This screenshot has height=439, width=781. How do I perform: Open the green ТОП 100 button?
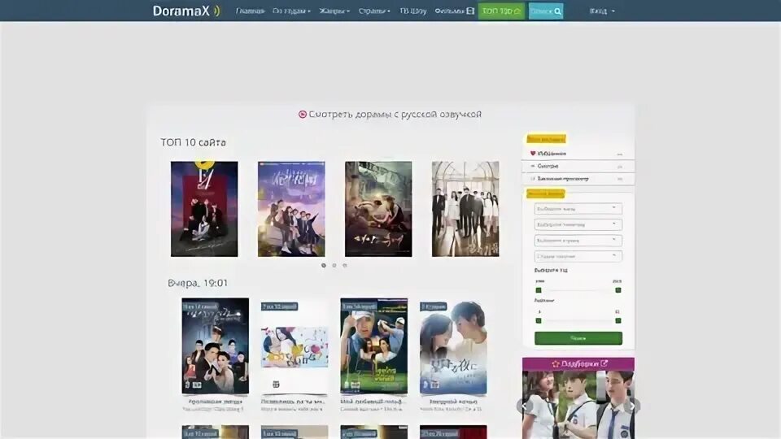(502, 11)
